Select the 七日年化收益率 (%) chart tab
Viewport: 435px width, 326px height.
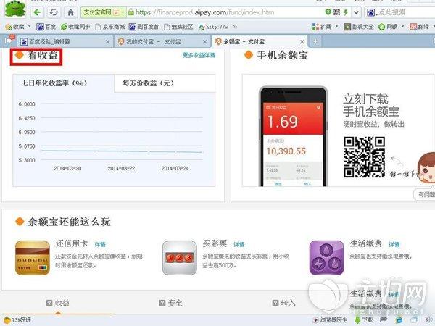point(63,83)
